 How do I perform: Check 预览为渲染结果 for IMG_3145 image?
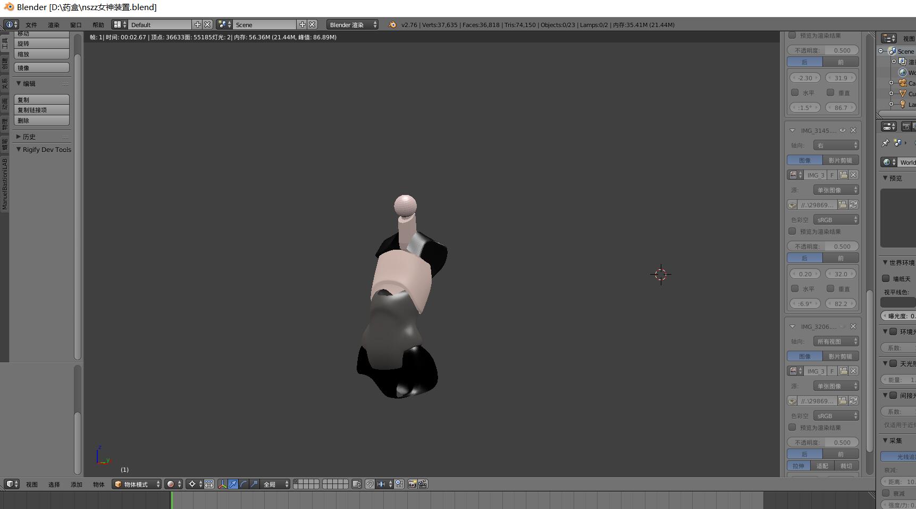pos(792,231)
